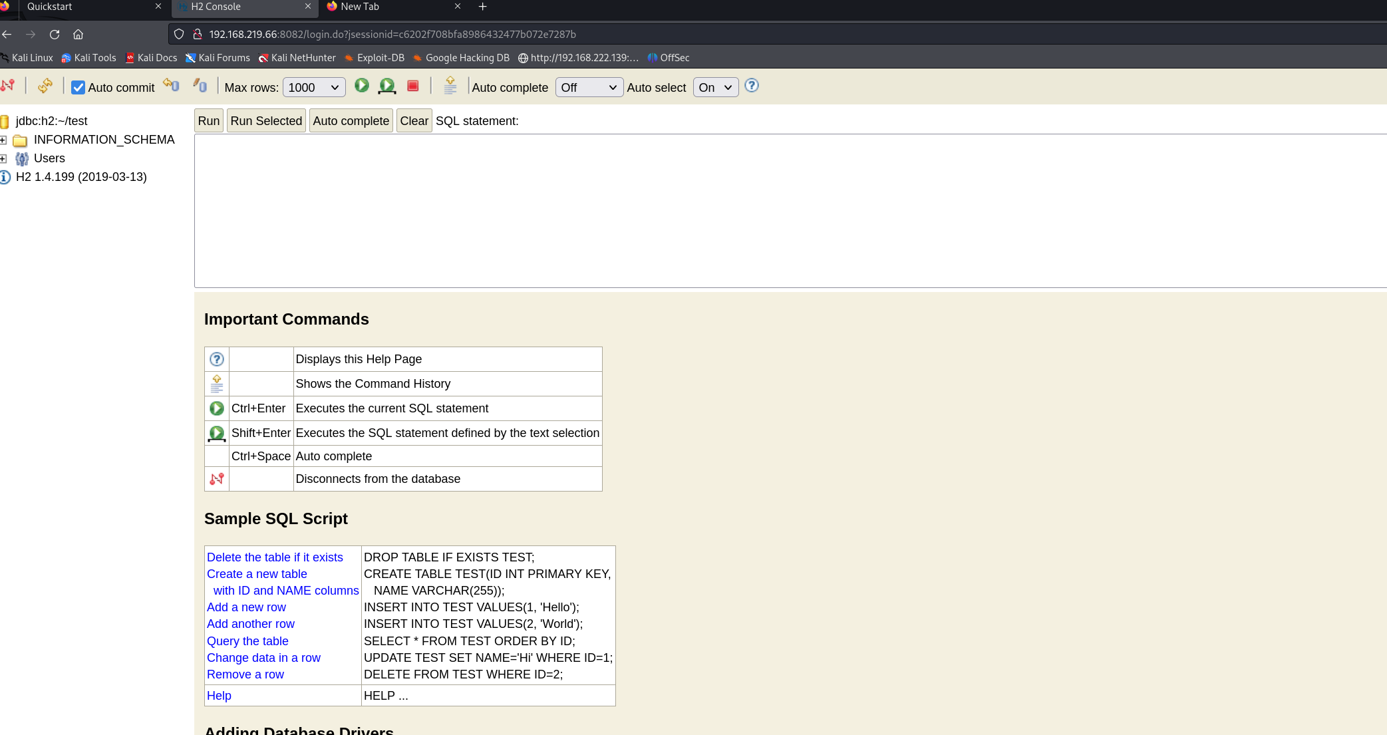1387x735 pixels.
Task: Click the INFORMATION_SCHEMA folder icon
Action: click(x=20, y=140)
